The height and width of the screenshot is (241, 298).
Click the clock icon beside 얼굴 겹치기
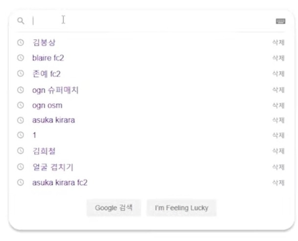[x=21, y=167]
